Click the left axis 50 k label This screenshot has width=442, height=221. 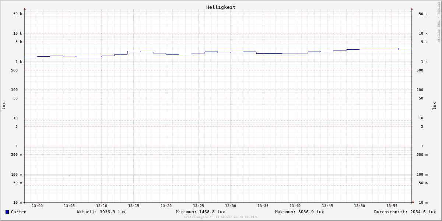[18, 14]
